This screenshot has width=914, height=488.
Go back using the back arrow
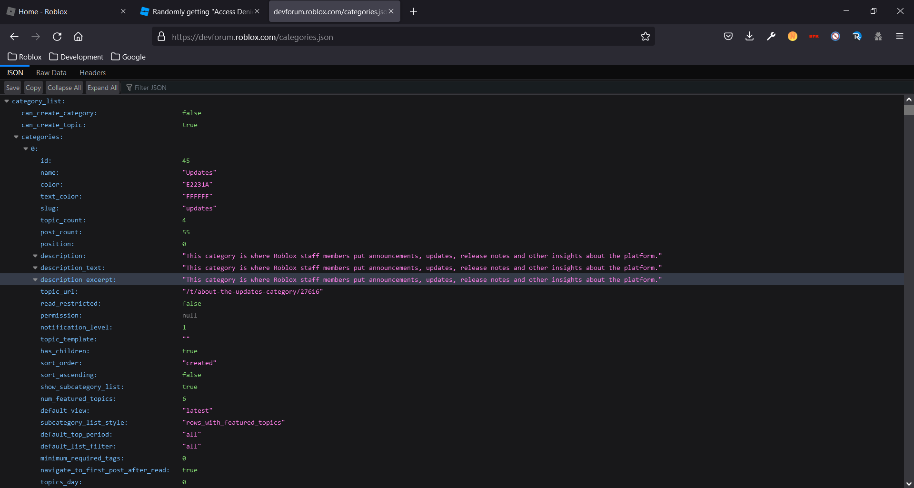click(14, 37)
